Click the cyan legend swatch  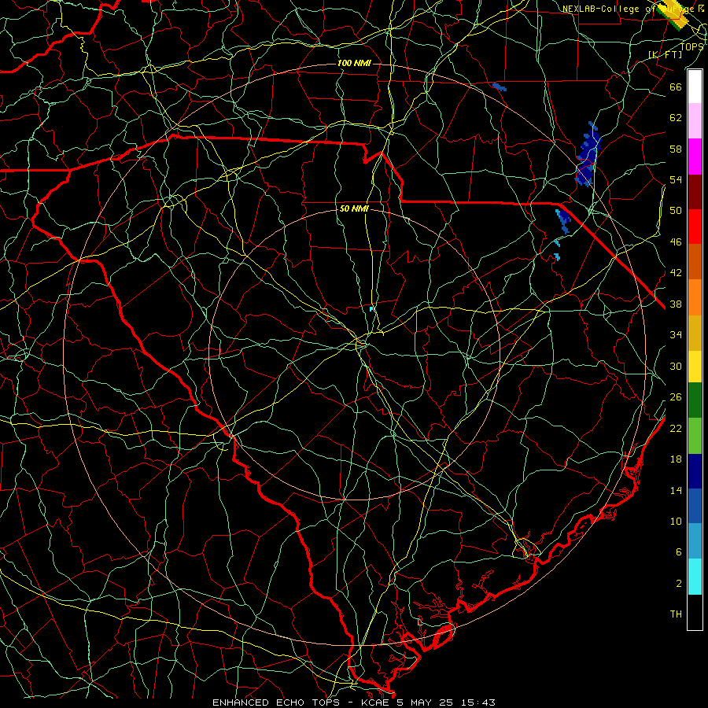click(695, 577)
